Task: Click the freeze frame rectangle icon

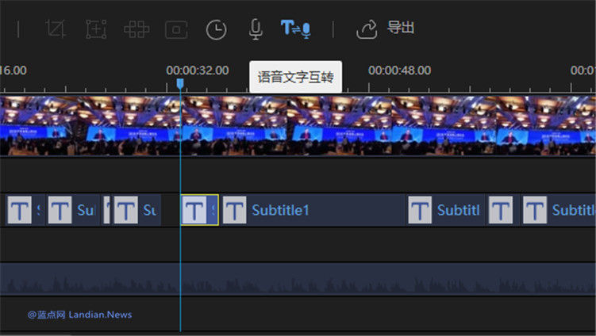Action: [x=176, y=29]
